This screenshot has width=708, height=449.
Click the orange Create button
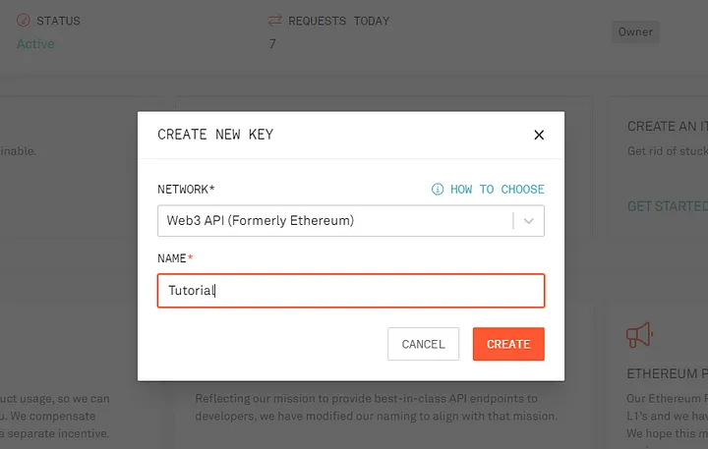[508, 344]
